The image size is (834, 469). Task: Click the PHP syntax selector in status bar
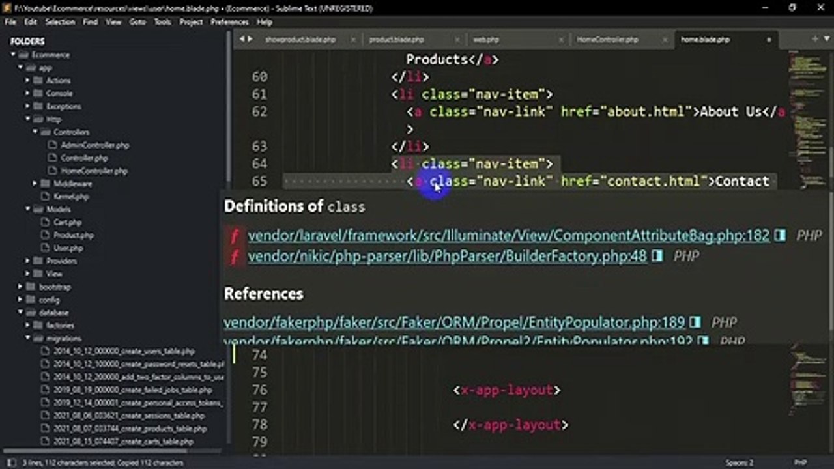800,462
